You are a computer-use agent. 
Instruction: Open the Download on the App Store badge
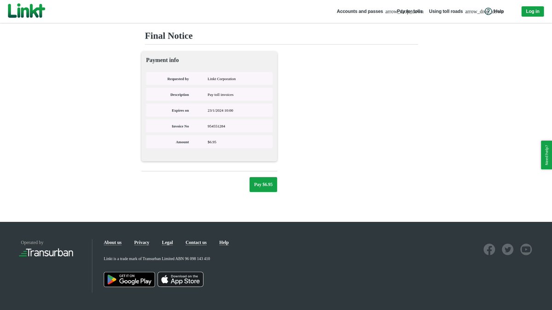180,279
